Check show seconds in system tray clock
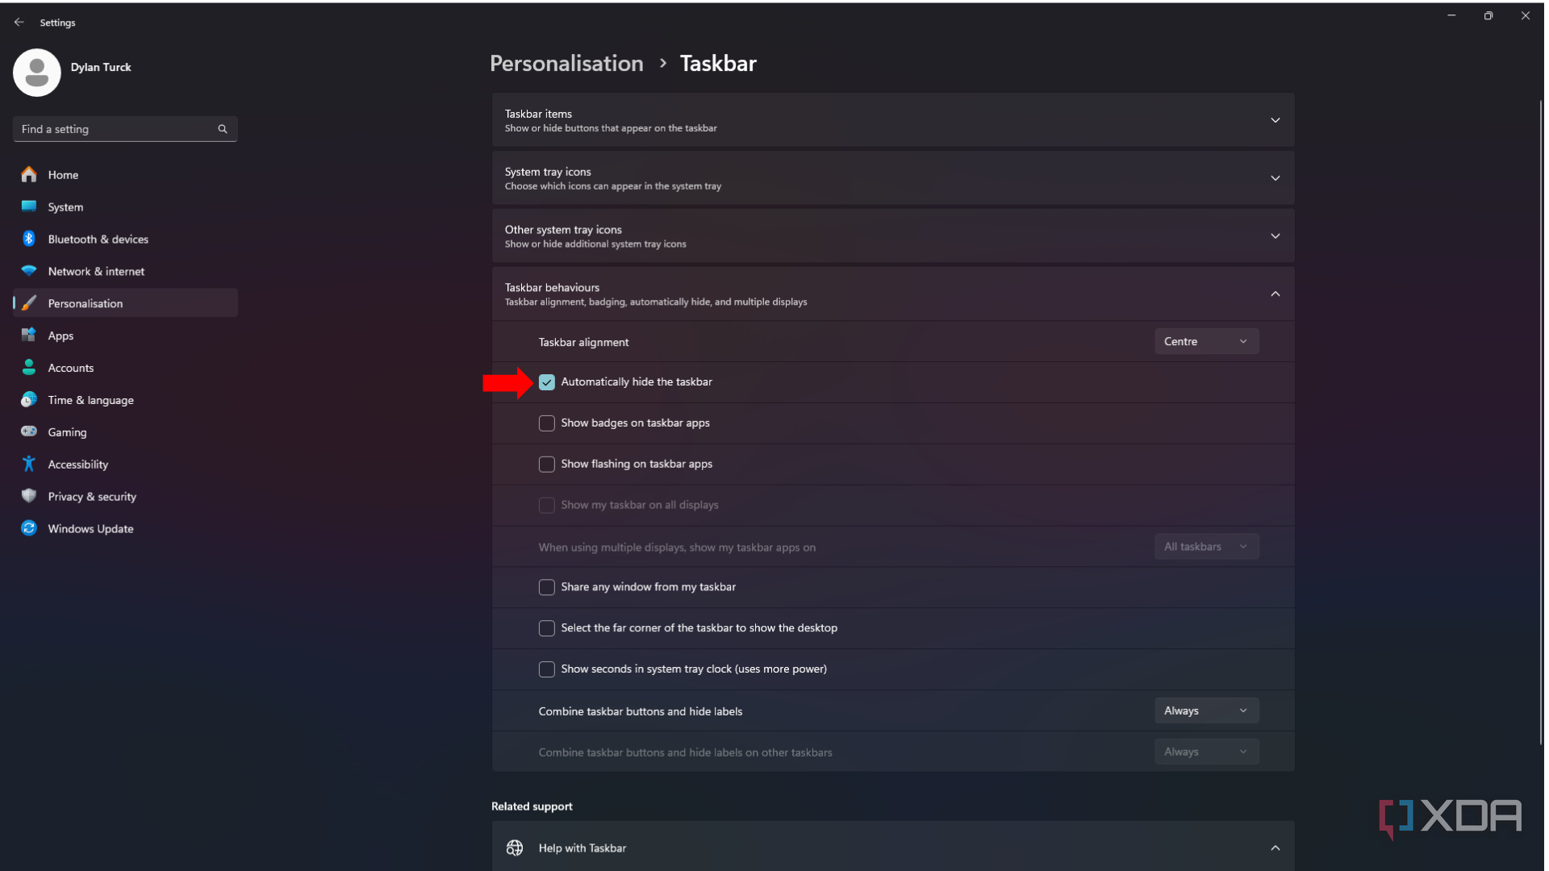The image size is (1549, 871). tap(546, 669)
